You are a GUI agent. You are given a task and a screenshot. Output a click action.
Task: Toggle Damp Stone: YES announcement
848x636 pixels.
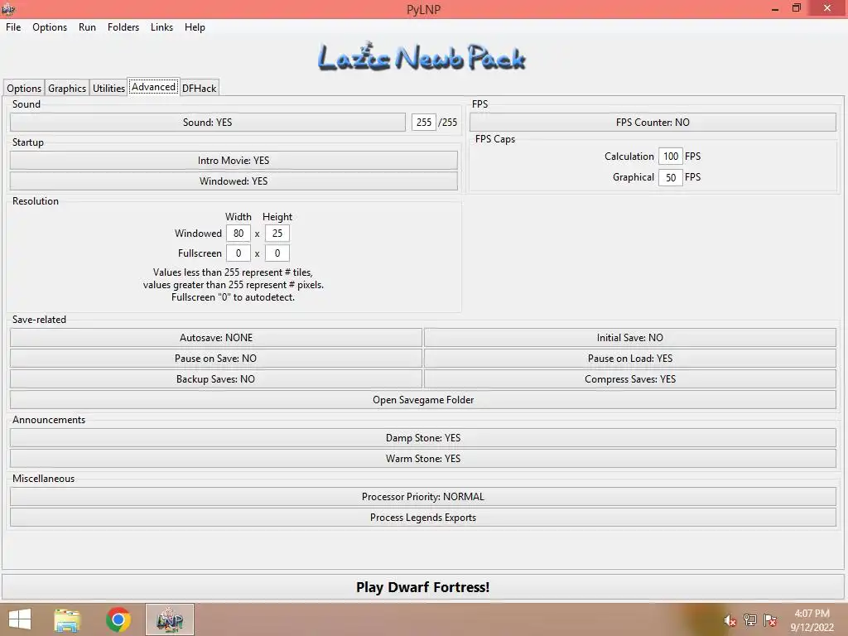click(423, 437)
